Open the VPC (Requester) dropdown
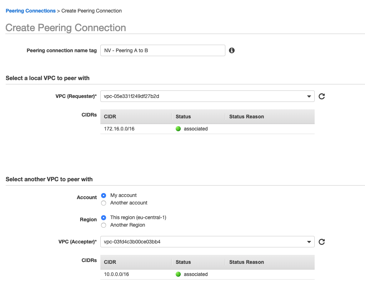This screenshot has height=306, width=365. point(207,96)
